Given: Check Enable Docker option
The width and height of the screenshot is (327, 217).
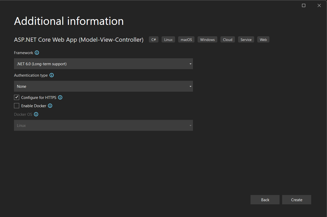Looking at the screenshot, I should (17, 106).
